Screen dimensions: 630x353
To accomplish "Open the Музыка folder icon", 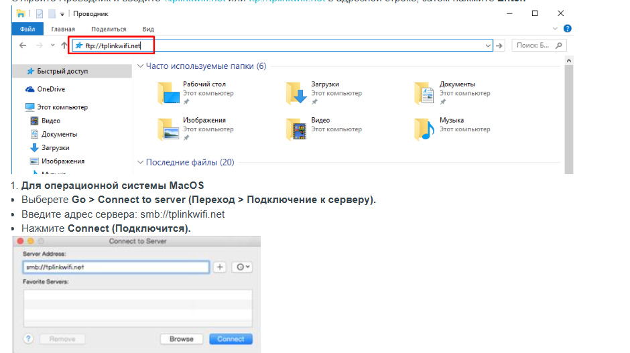I will pos(424,129).
